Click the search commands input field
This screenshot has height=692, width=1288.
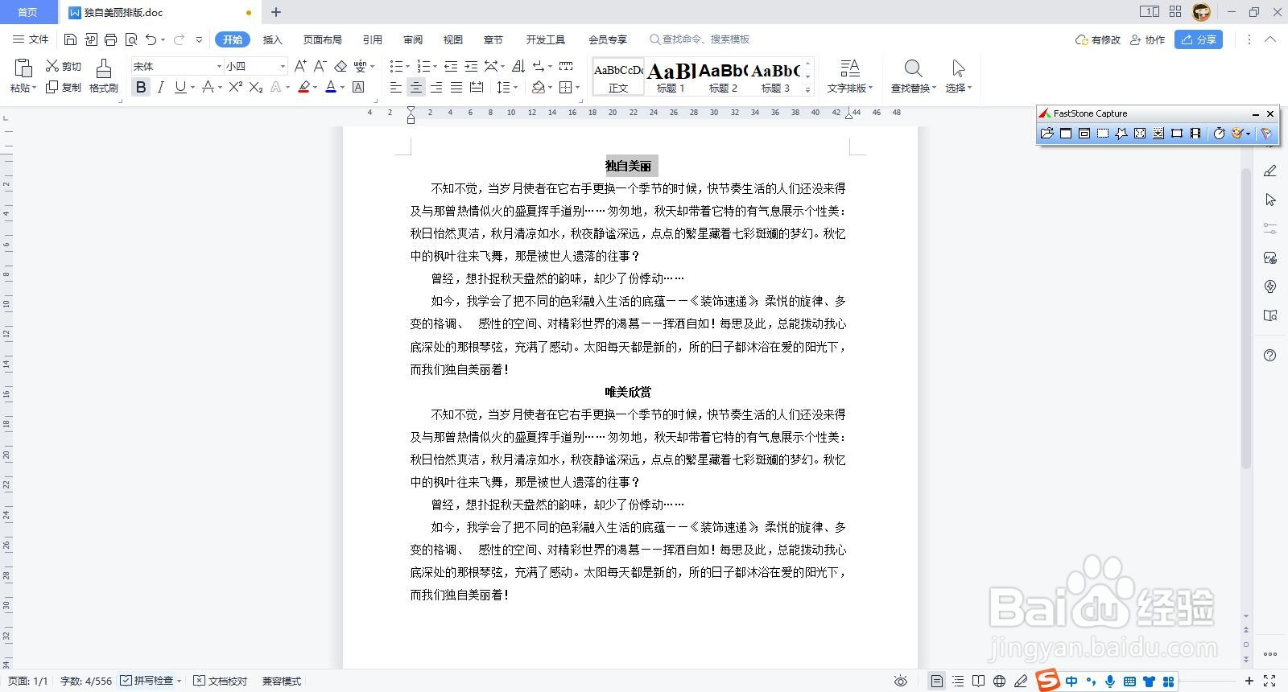point(700,39)
